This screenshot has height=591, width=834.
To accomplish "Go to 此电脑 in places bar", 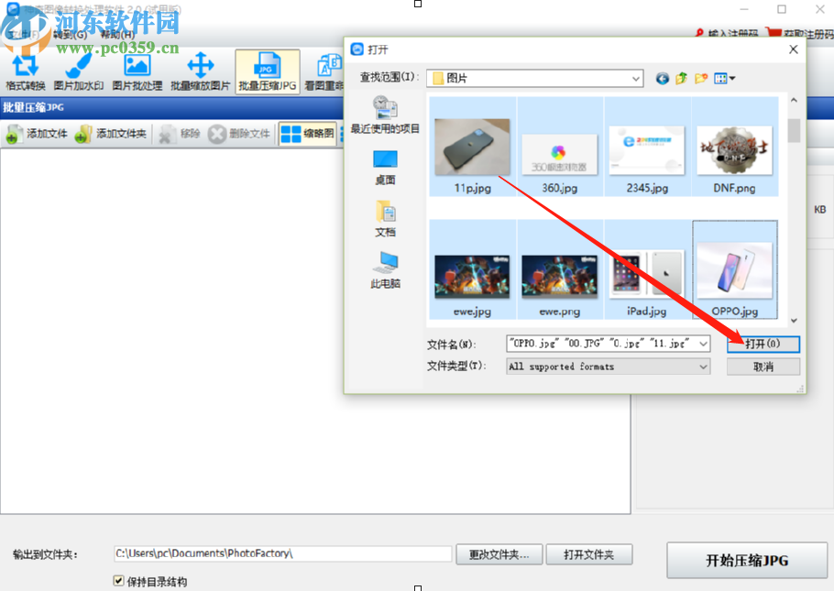I will 385,269.
